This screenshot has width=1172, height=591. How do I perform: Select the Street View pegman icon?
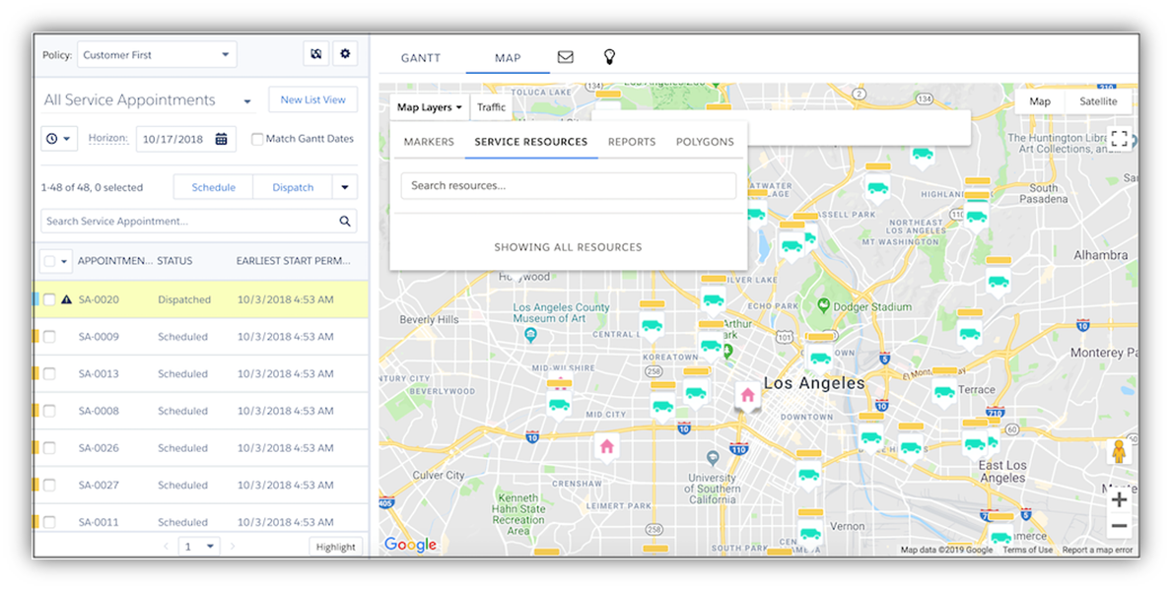[x=1118, y=451]
